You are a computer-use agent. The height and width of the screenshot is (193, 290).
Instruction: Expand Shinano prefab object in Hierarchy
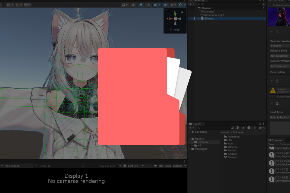199,19
